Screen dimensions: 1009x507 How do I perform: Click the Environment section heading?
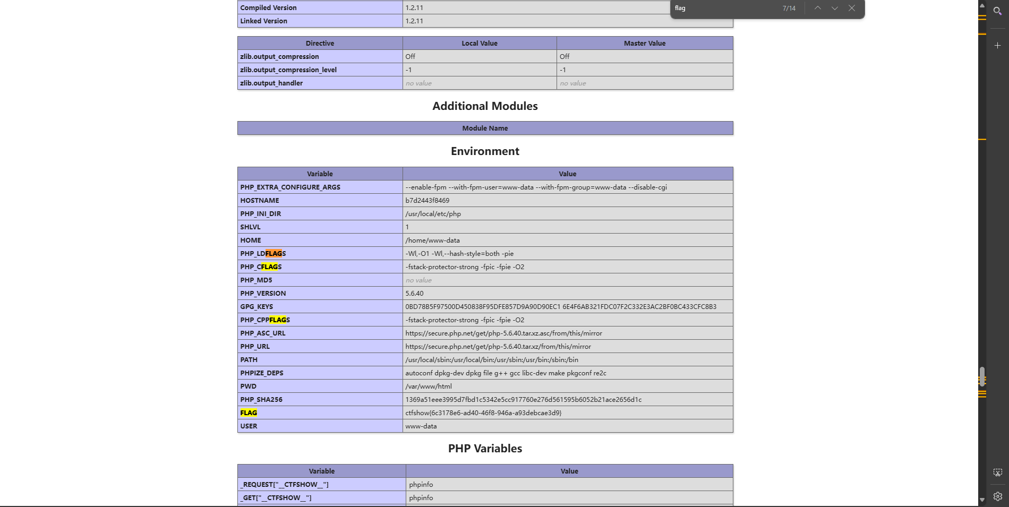pyautogui.click(x=485, y=151)
